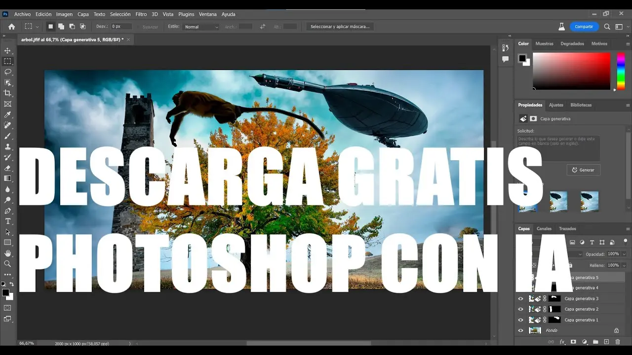The width and height of the screenshot is (632, 355).
Task: Create new adjustment layer icon
Action: pos(585,342)
